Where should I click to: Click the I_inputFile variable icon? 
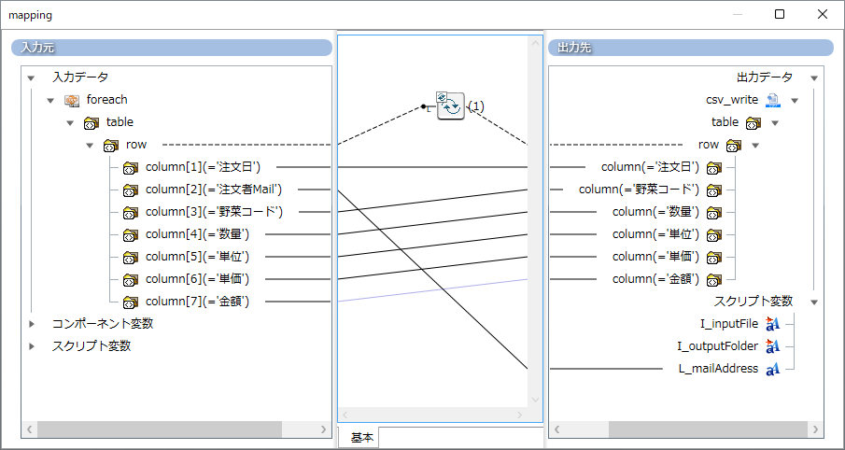(773, 324)
